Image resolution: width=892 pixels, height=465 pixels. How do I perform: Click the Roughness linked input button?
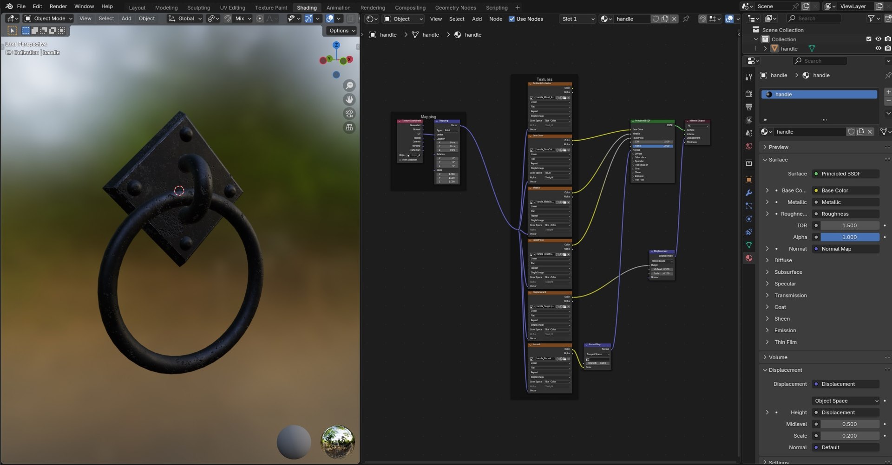[x=846, y=214]
